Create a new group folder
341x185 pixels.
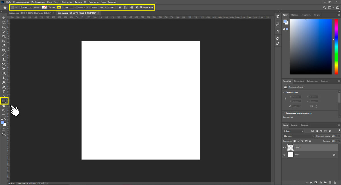click(325, 182)
